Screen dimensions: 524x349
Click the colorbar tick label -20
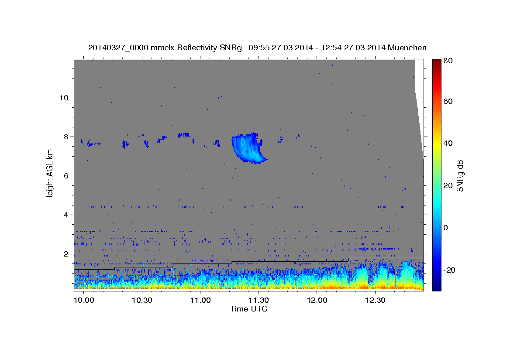(x=449, y=270)
